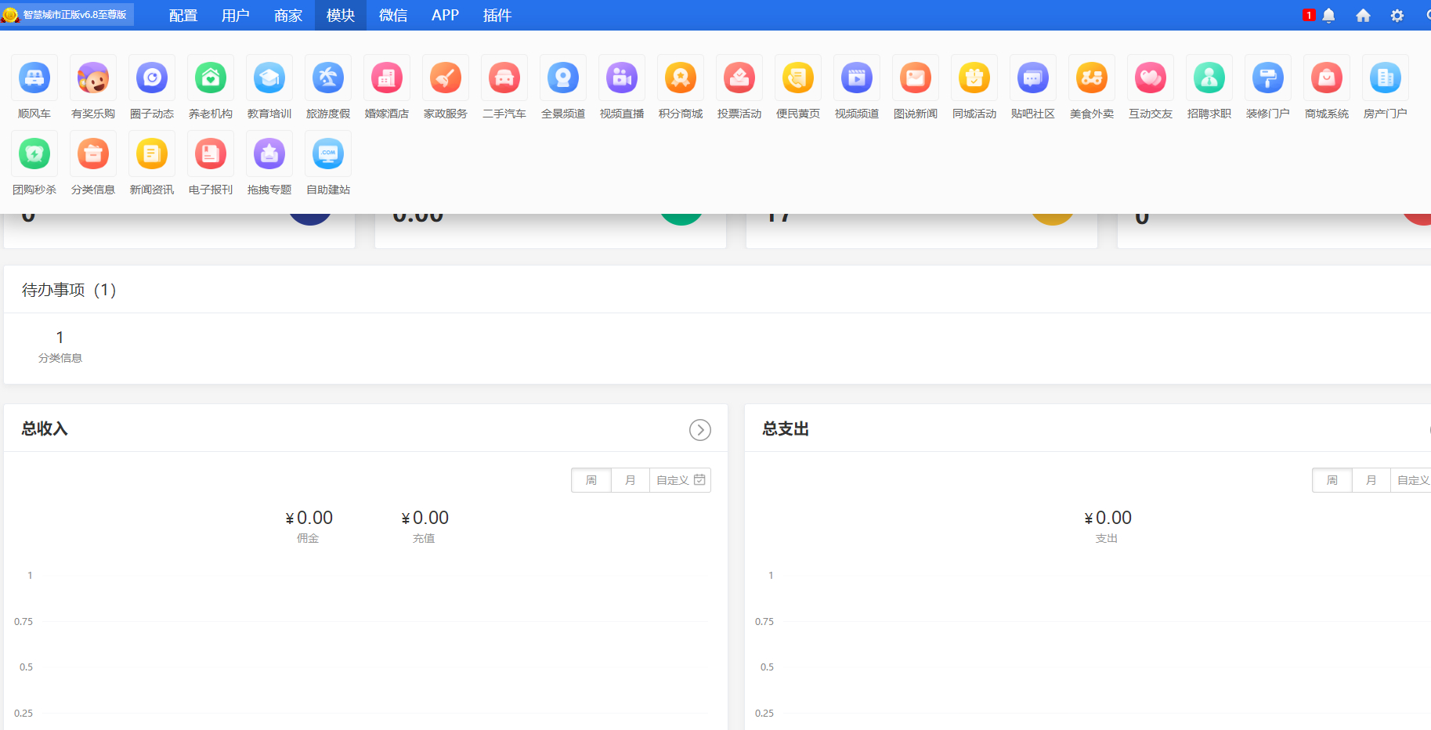1431x730 pixels.
Task: Open the 积分商城 module
Action: click(681, 88)
